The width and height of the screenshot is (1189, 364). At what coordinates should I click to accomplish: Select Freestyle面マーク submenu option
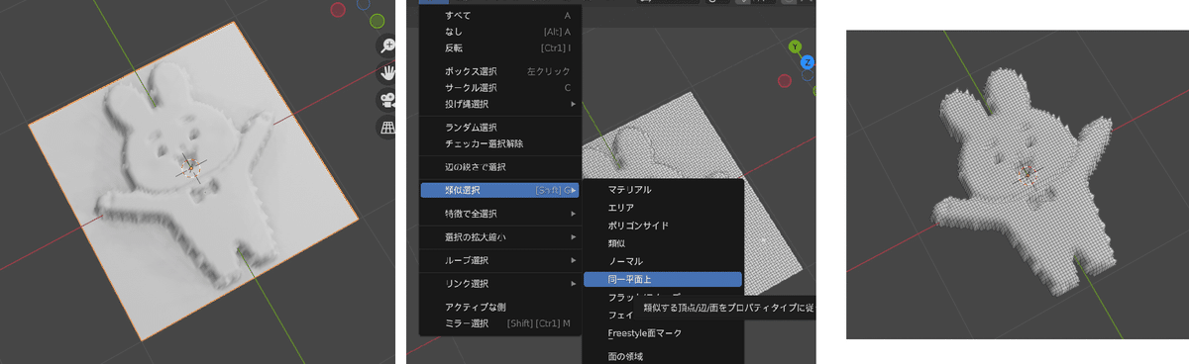[662, 333]
